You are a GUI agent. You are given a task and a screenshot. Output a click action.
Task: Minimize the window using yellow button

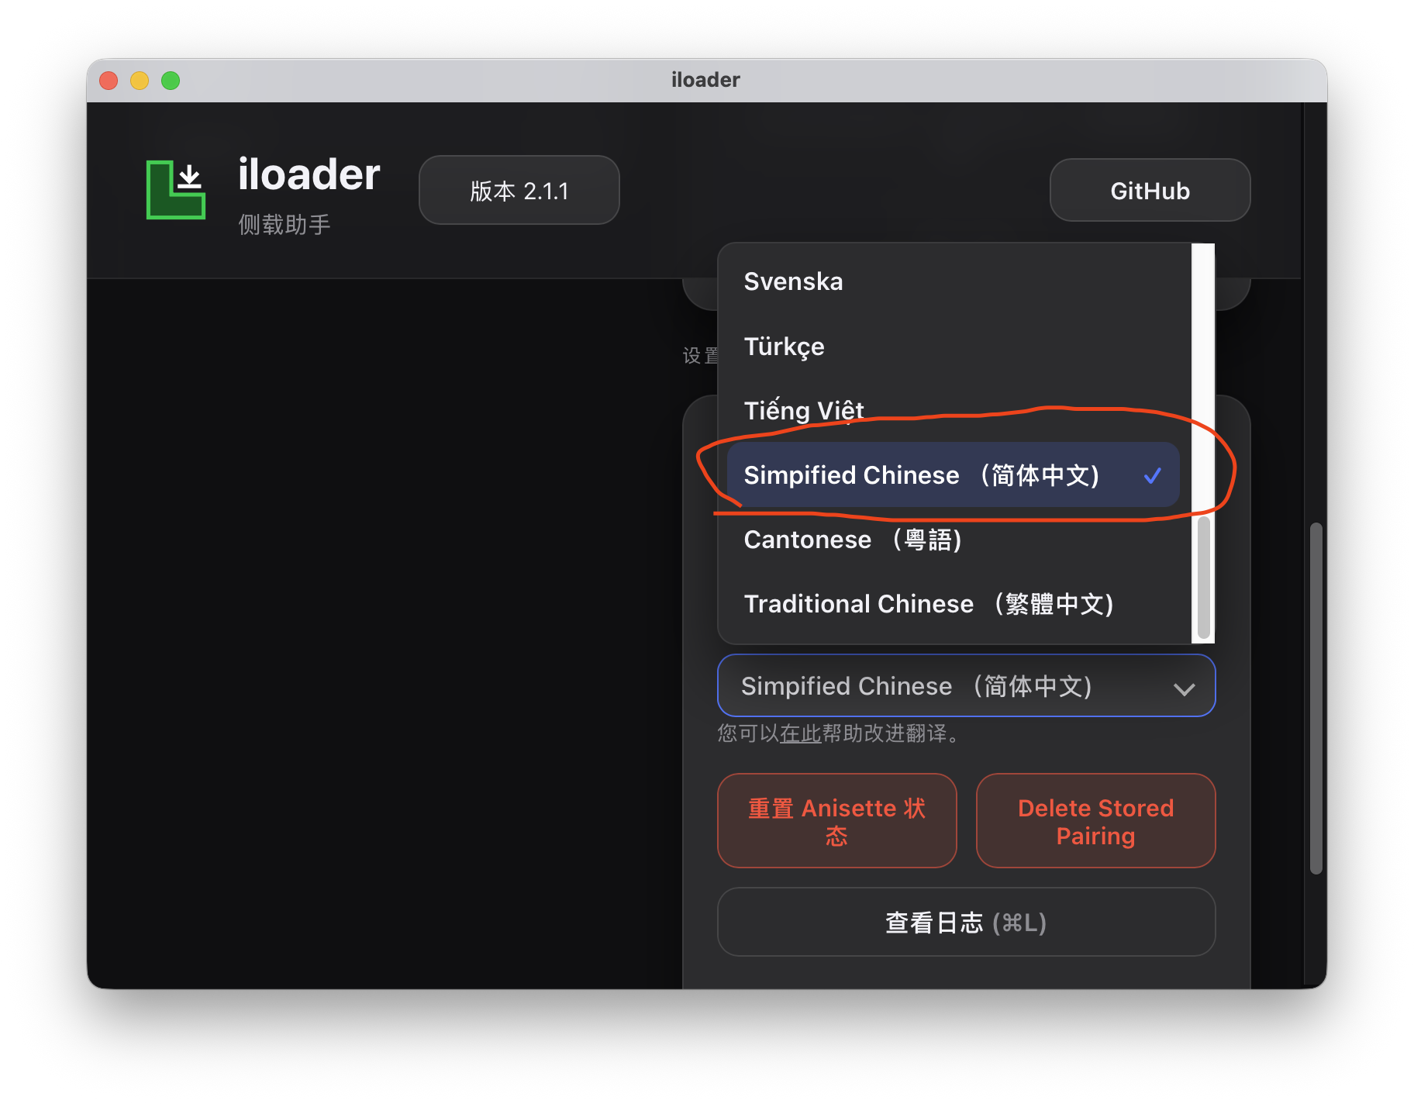tap(140, 81)
